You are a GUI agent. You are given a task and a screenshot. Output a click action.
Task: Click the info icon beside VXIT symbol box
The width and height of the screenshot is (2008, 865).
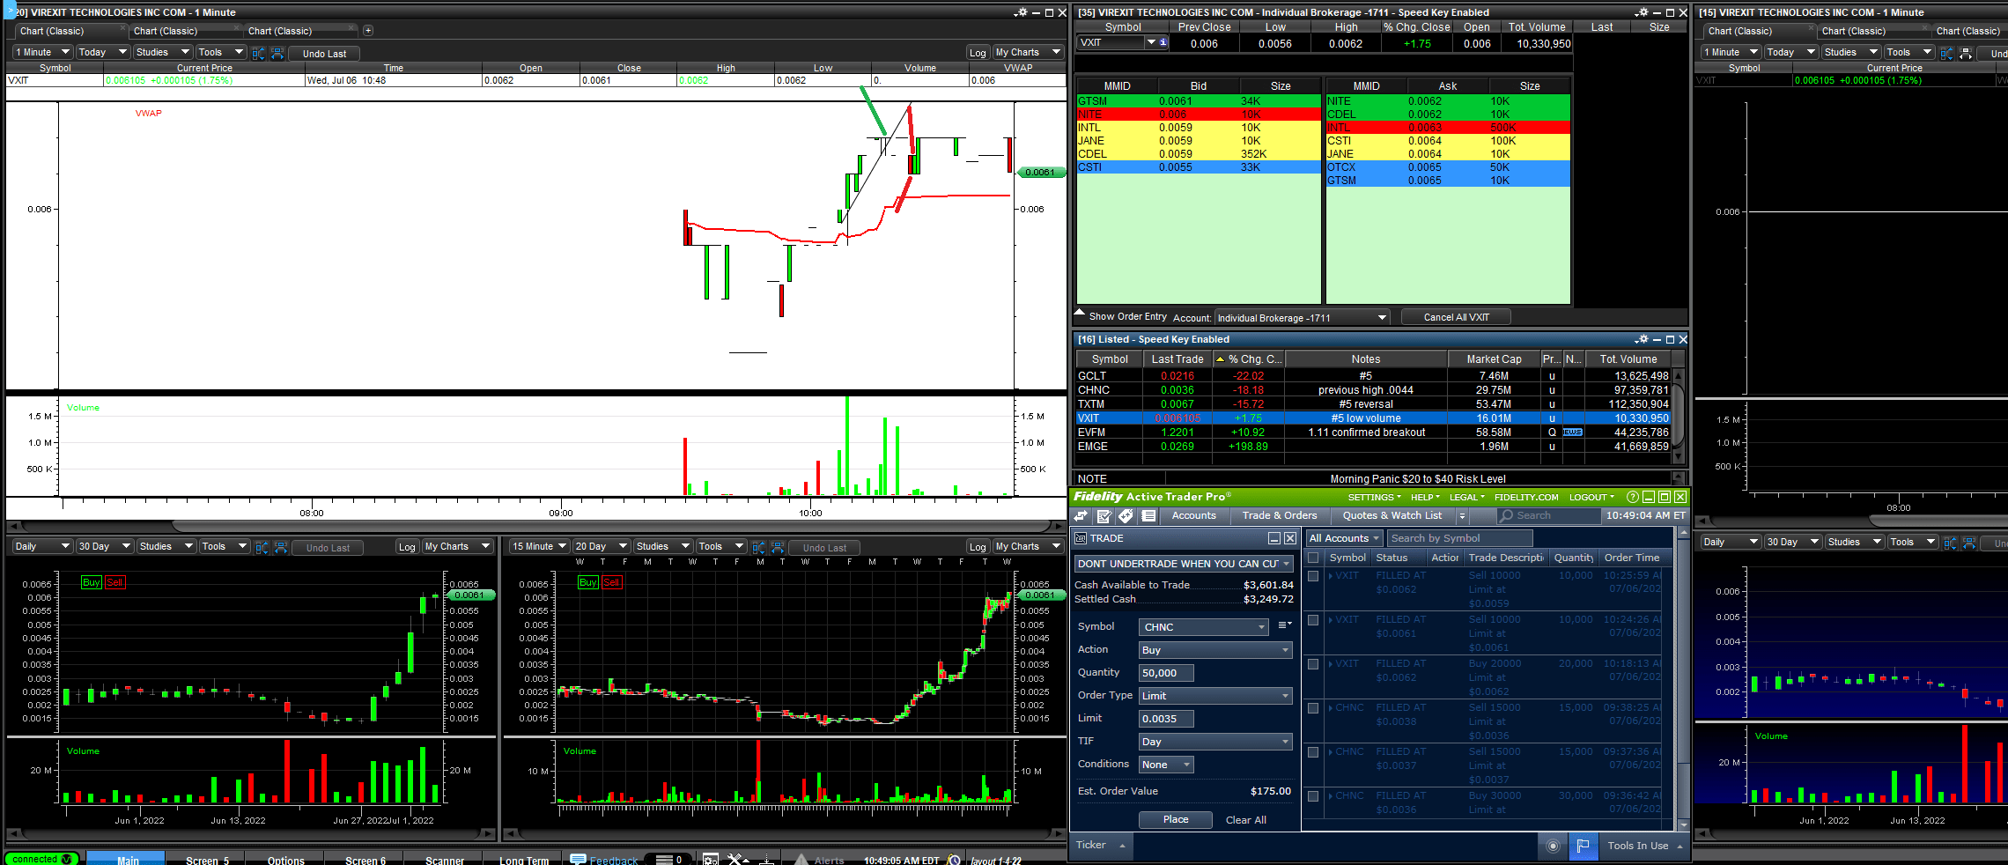(1163, 42)
